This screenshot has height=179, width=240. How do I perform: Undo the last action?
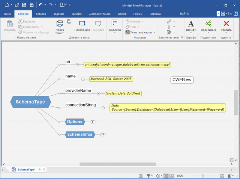click(x=40, y=5)
